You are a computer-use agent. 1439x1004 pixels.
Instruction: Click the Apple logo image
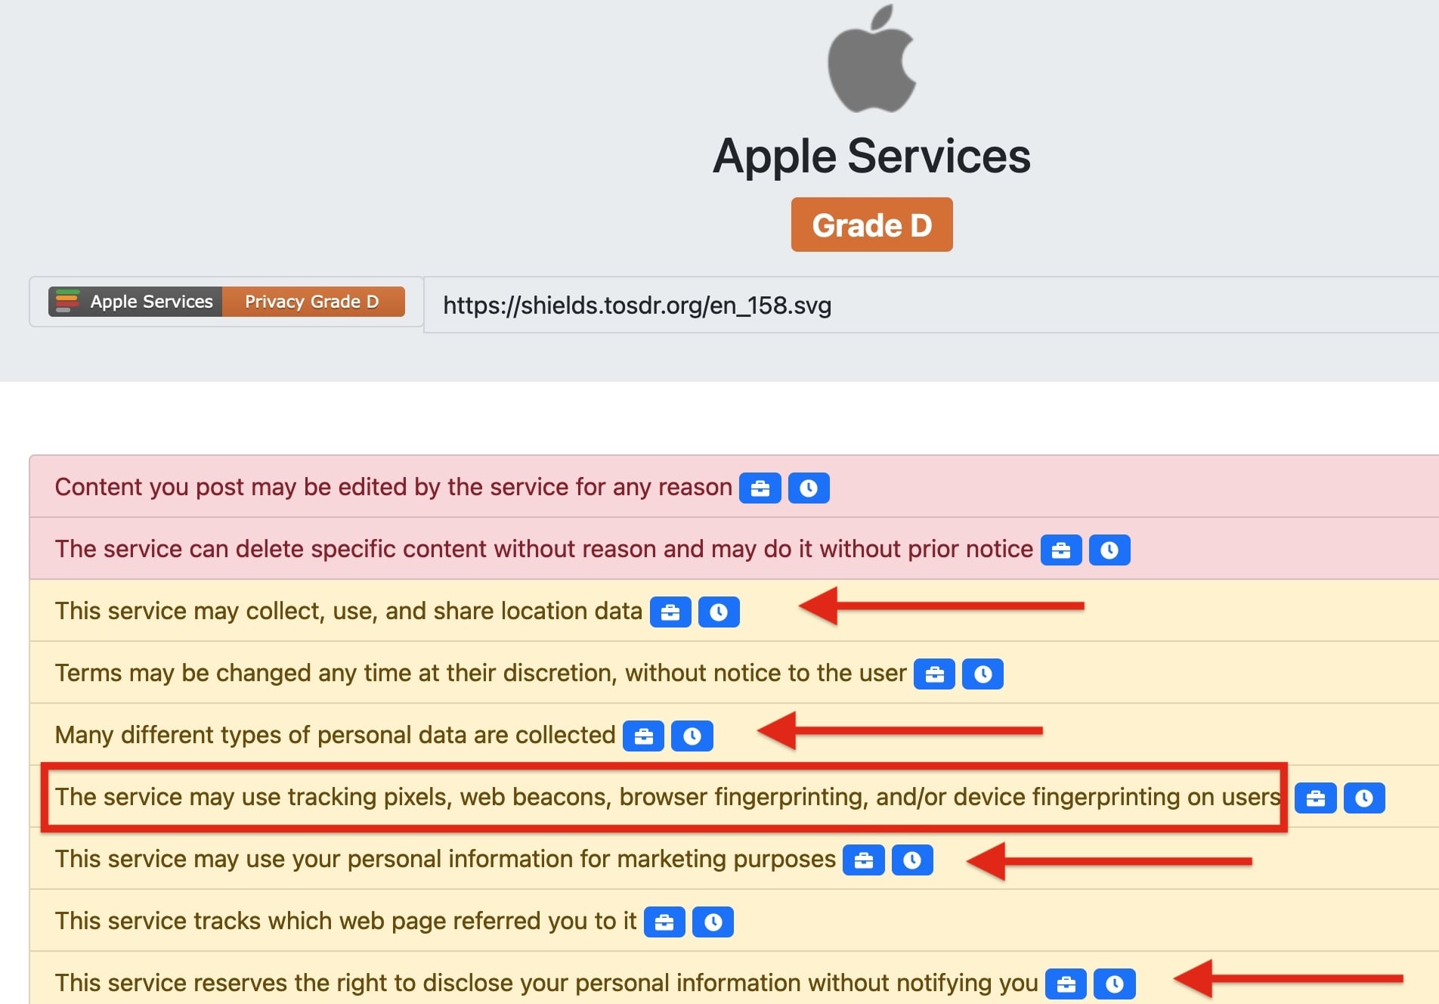click(x=871, y=58)
